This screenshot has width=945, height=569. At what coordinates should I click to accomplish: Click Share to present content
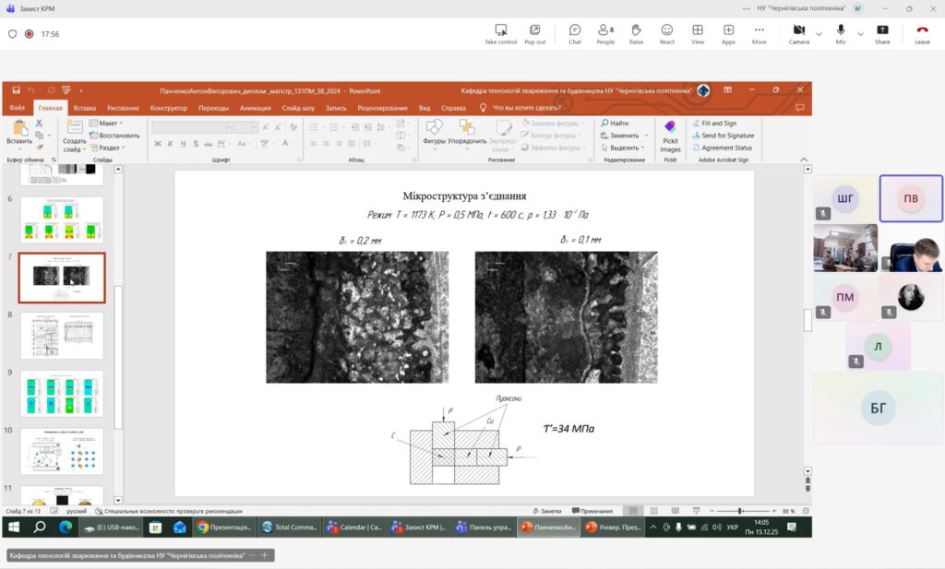882,34
